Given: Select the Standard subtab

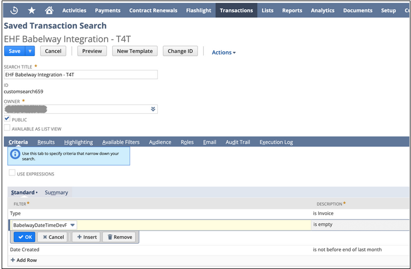Looking at the screenshot, I should [x=23, y=193].
